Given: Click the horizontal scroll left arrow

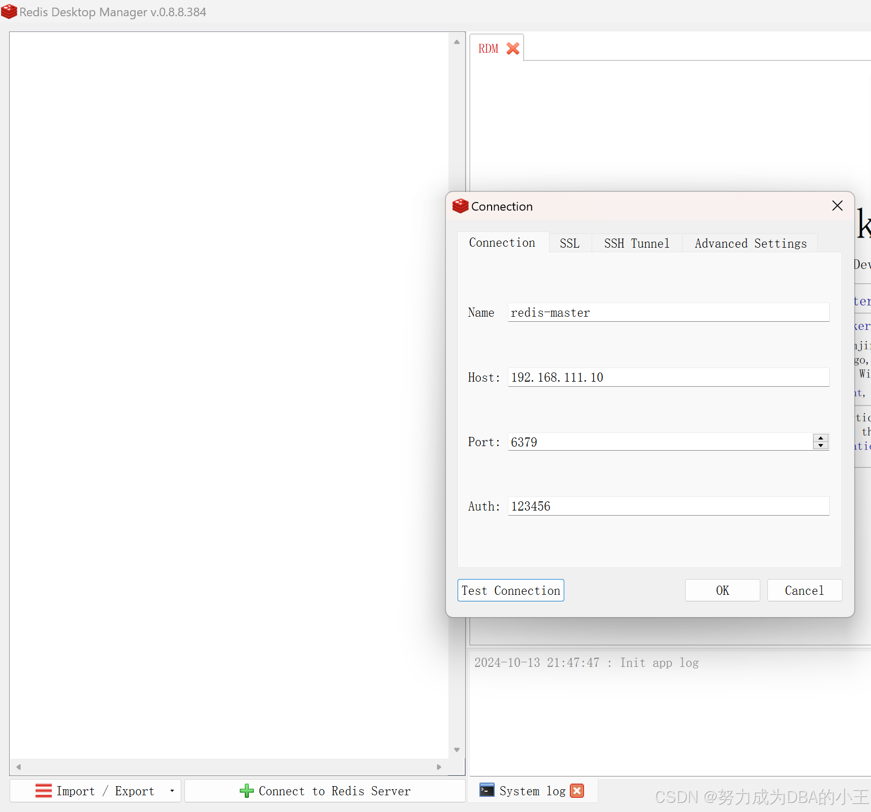Looking at the screenshot, I should pyautogui.click(x=19, y=767).
